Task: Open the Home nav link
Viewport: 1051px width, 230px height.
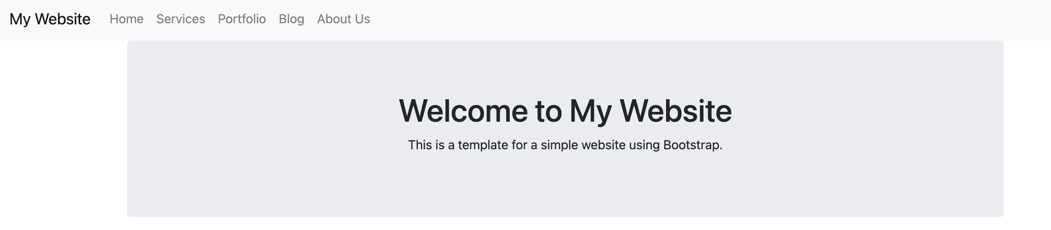Action: click(x=126, y=19)
